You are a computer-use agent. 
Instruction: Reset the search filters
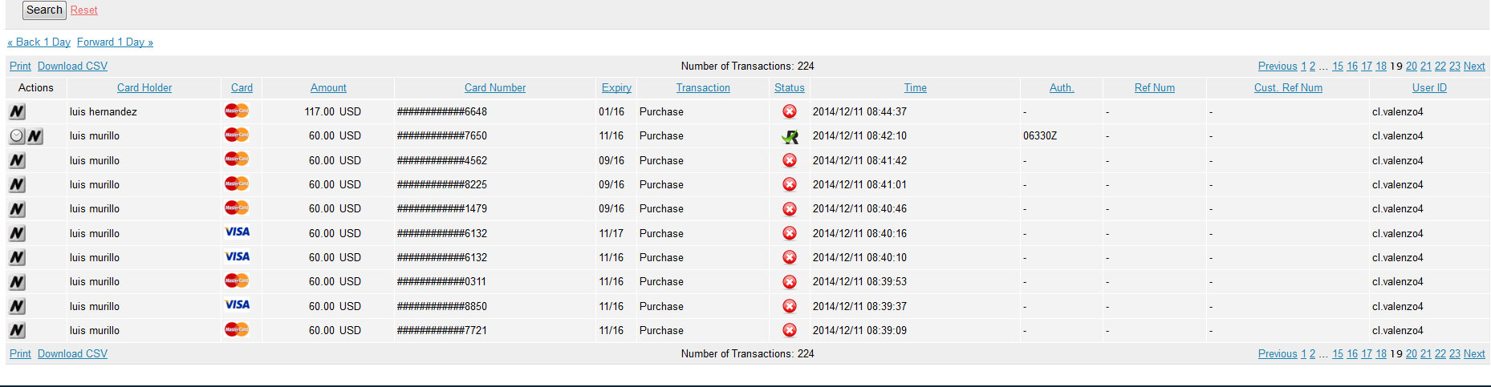point(83,10)
